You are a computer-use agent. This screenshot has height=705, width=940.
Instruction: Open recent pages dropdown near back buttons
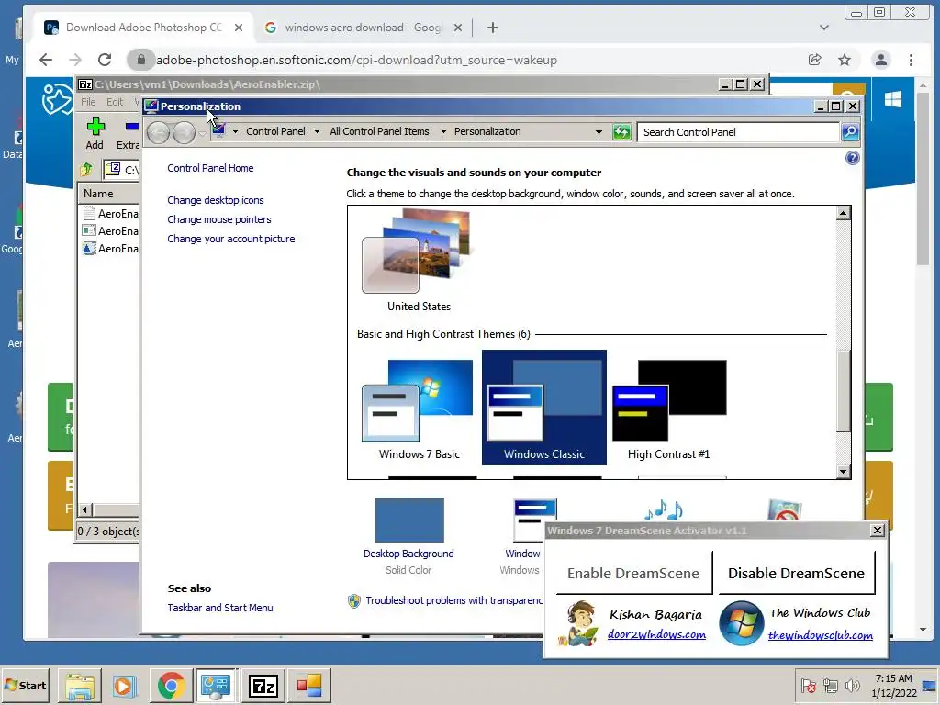[x=203, y=133]
